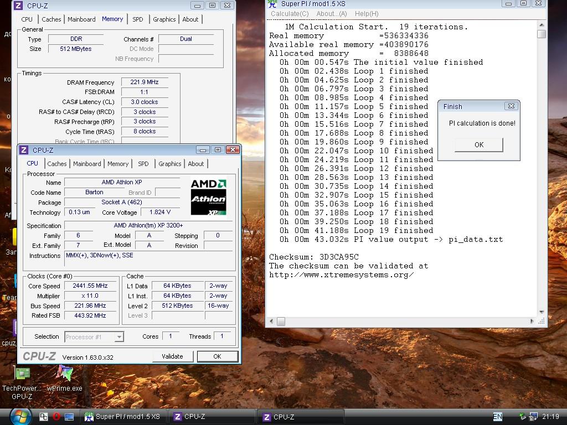The image size is (567, 425).
Task: Click the Cycle Time value 8 clocks
Action: (x=145, y=132)
